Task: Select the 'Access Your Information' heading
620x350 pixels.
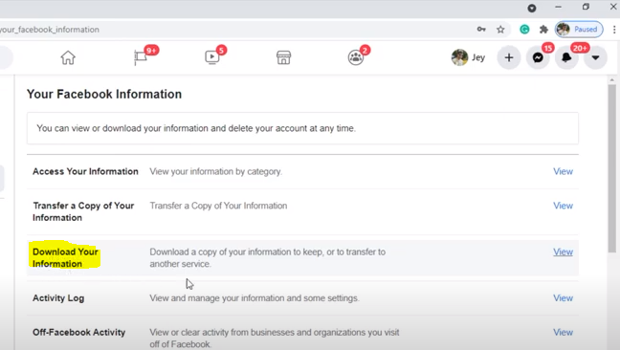Action: pos(85,171)
